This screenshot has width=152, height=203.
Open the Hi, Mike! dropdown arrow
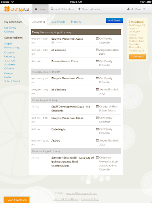point(144,9)
